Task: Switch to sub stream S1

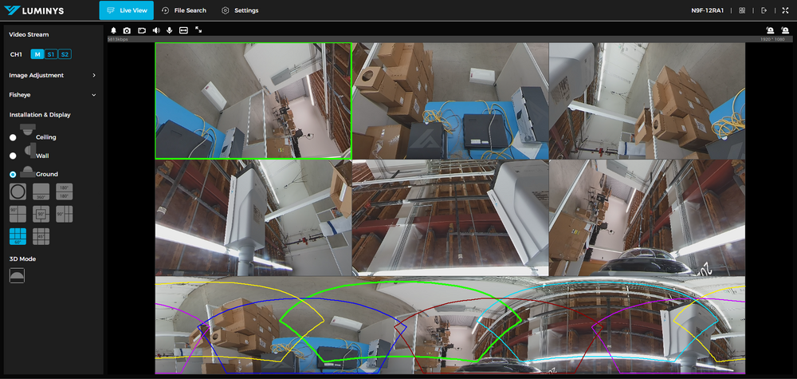Action: click(x=50, y=54)
